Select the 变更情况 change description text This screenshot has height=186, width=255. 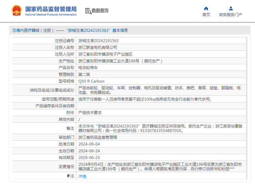160,167
